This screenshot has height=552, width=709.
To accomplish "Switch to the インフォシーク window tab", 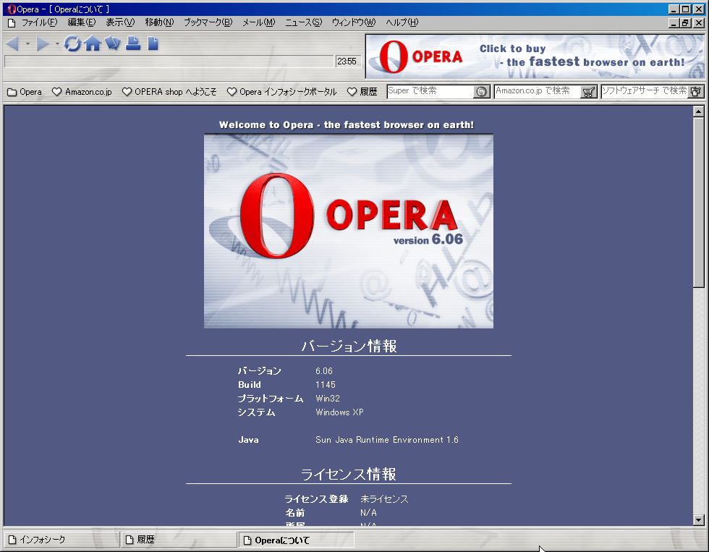I will click(62, 540).
